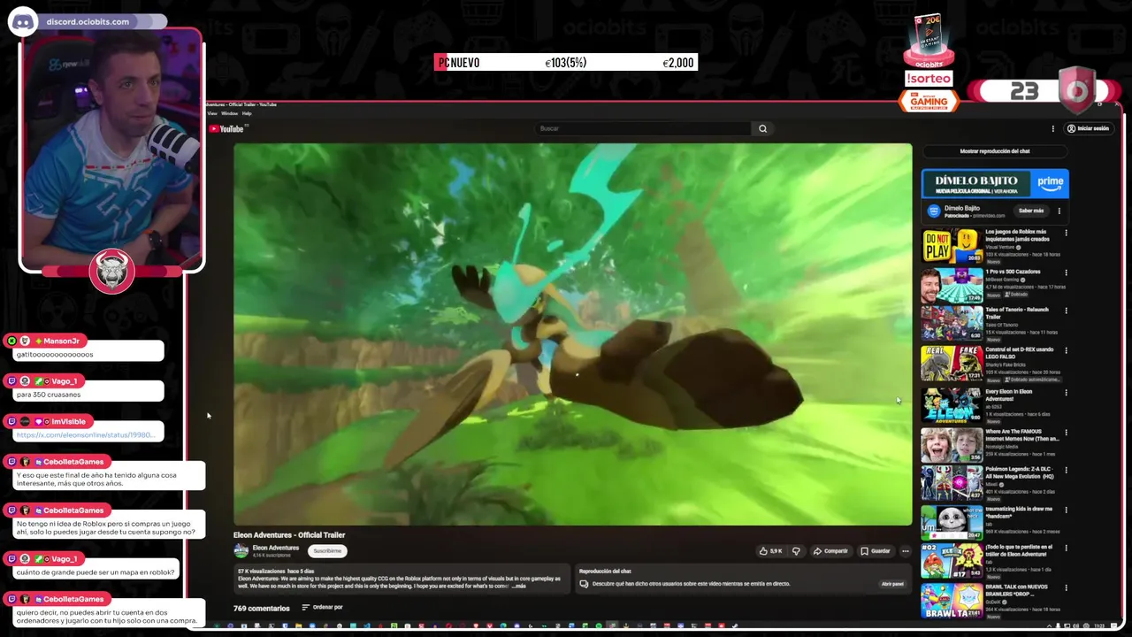Open more actions ellipsis beside Guardar
The width and height of the screenshot is (1132, 637).
click(x=905, y=551)
